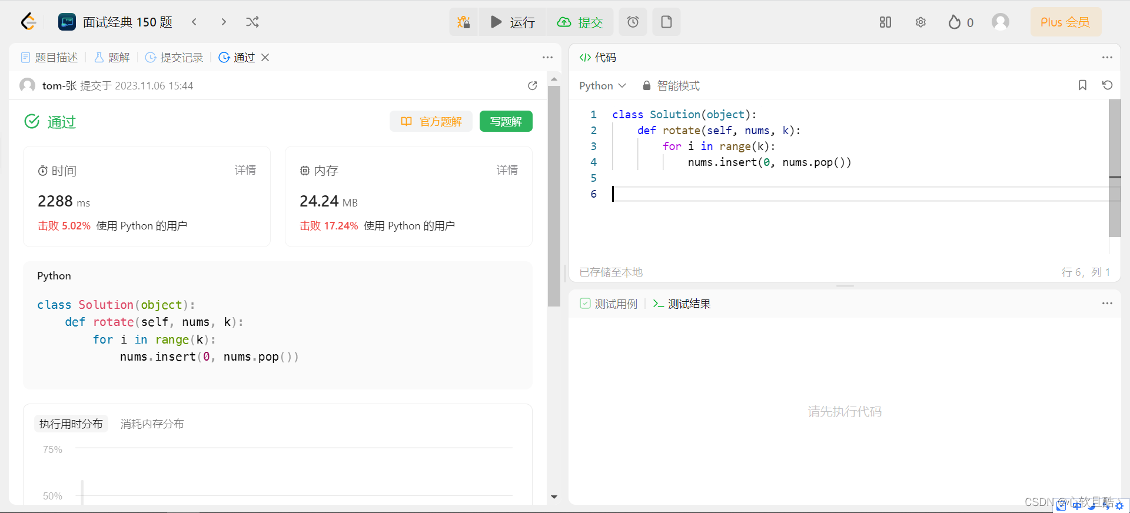Pick a random problem with shuffle icon
Viewport: 1130px width, 513px height.
point(252,22)
